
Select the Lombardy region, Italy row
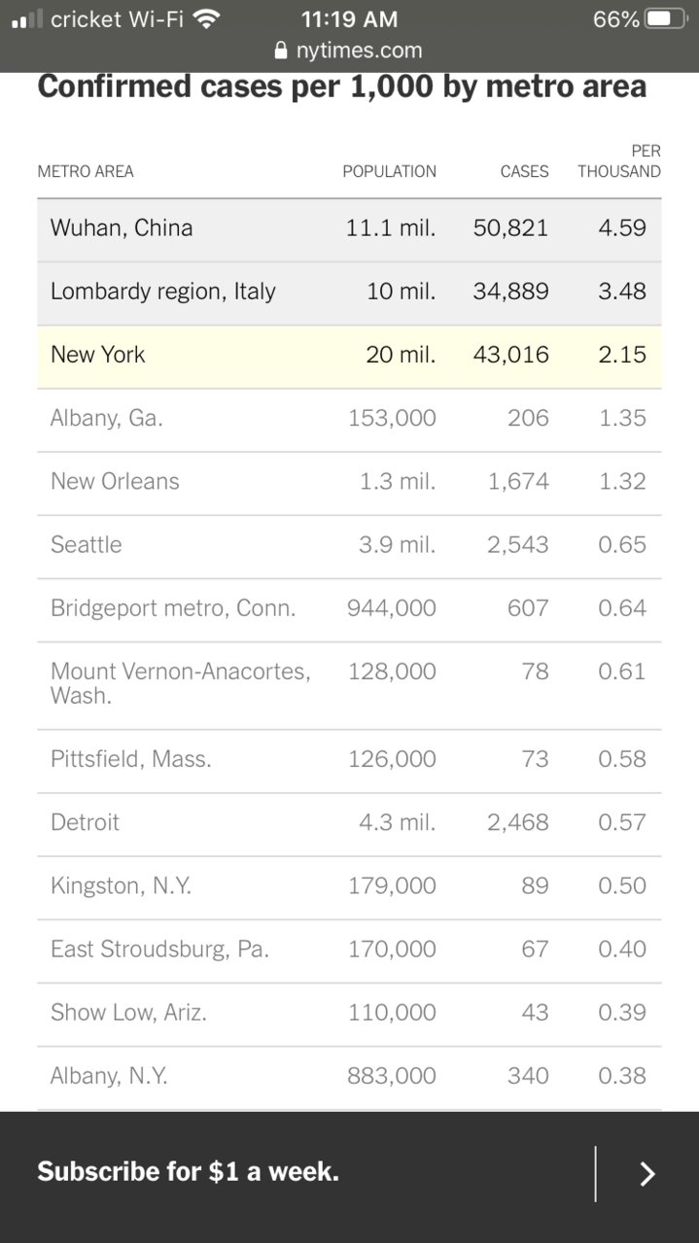click(x=349, y=293)
